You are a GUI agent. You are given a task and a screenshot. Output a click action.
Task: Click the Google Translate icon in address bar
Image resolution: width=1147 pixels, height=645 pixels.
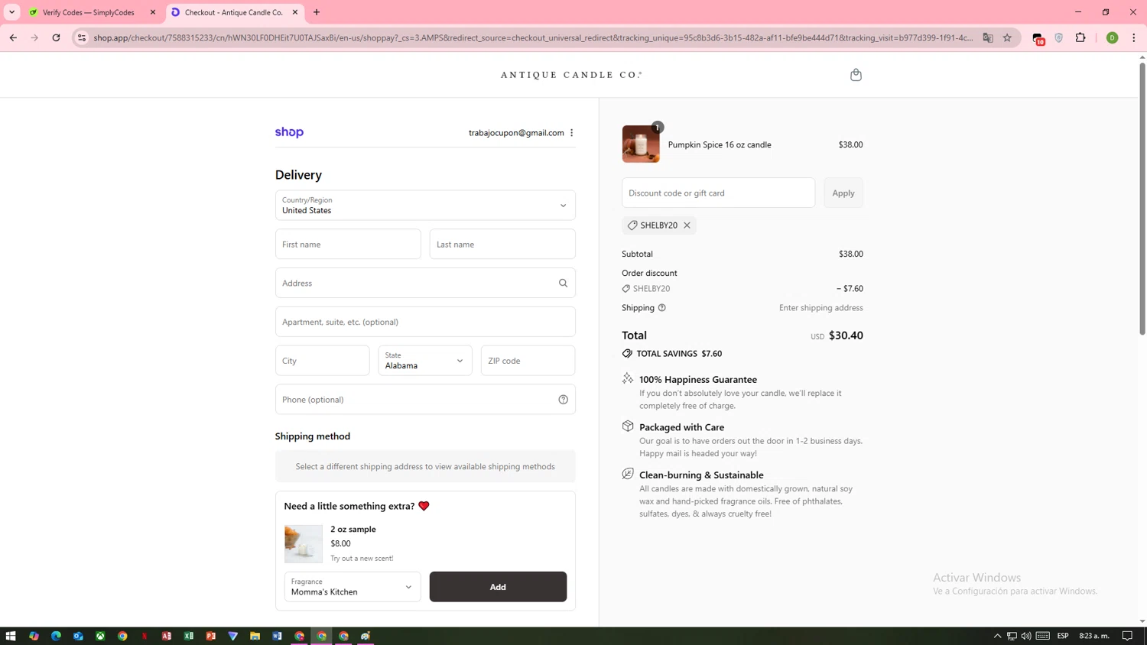coord(988,37)
